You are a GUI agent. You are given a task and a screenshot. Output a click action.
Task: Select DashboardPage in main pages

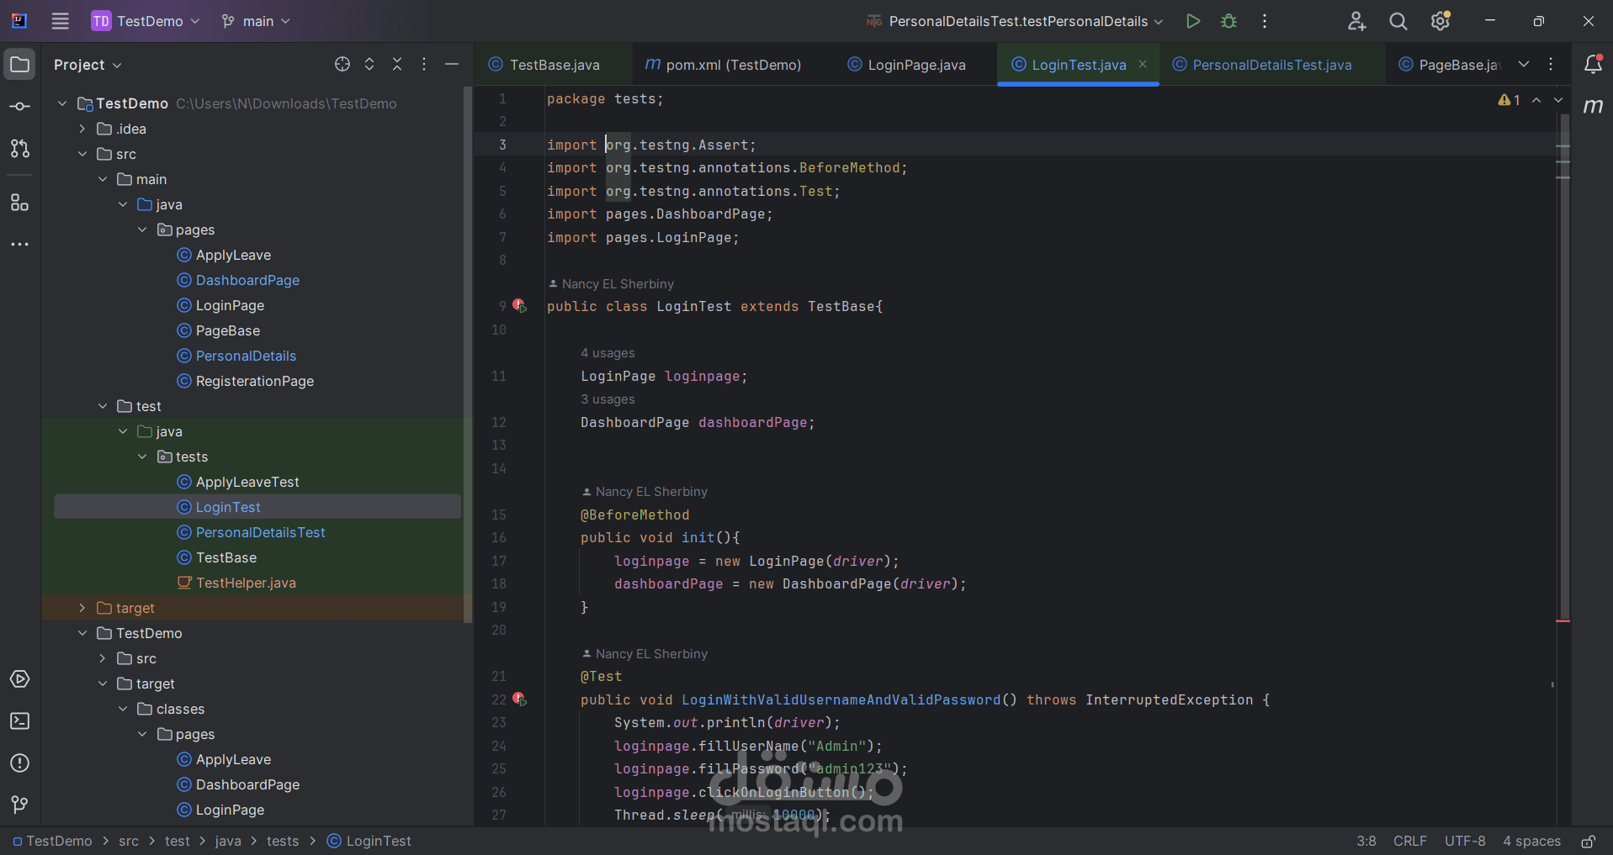click(247, 280)
